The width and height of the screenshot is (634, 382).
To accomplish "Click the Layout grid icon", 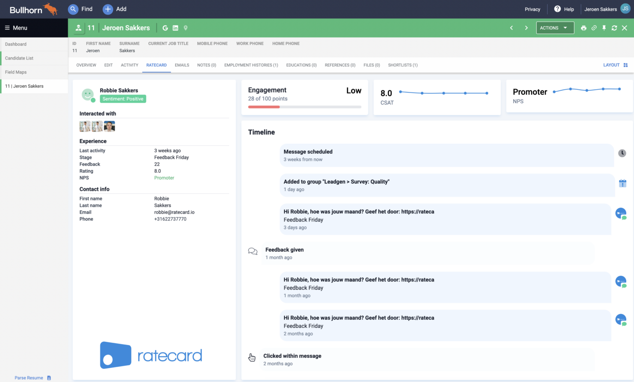I will coord(626,65).
